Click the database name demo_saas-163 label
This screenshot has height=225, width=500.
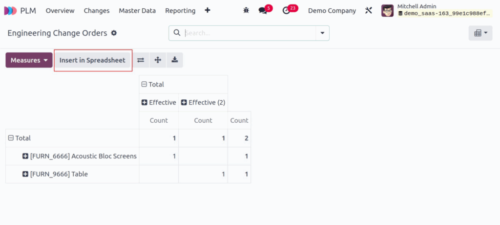[x=445, y=13]
